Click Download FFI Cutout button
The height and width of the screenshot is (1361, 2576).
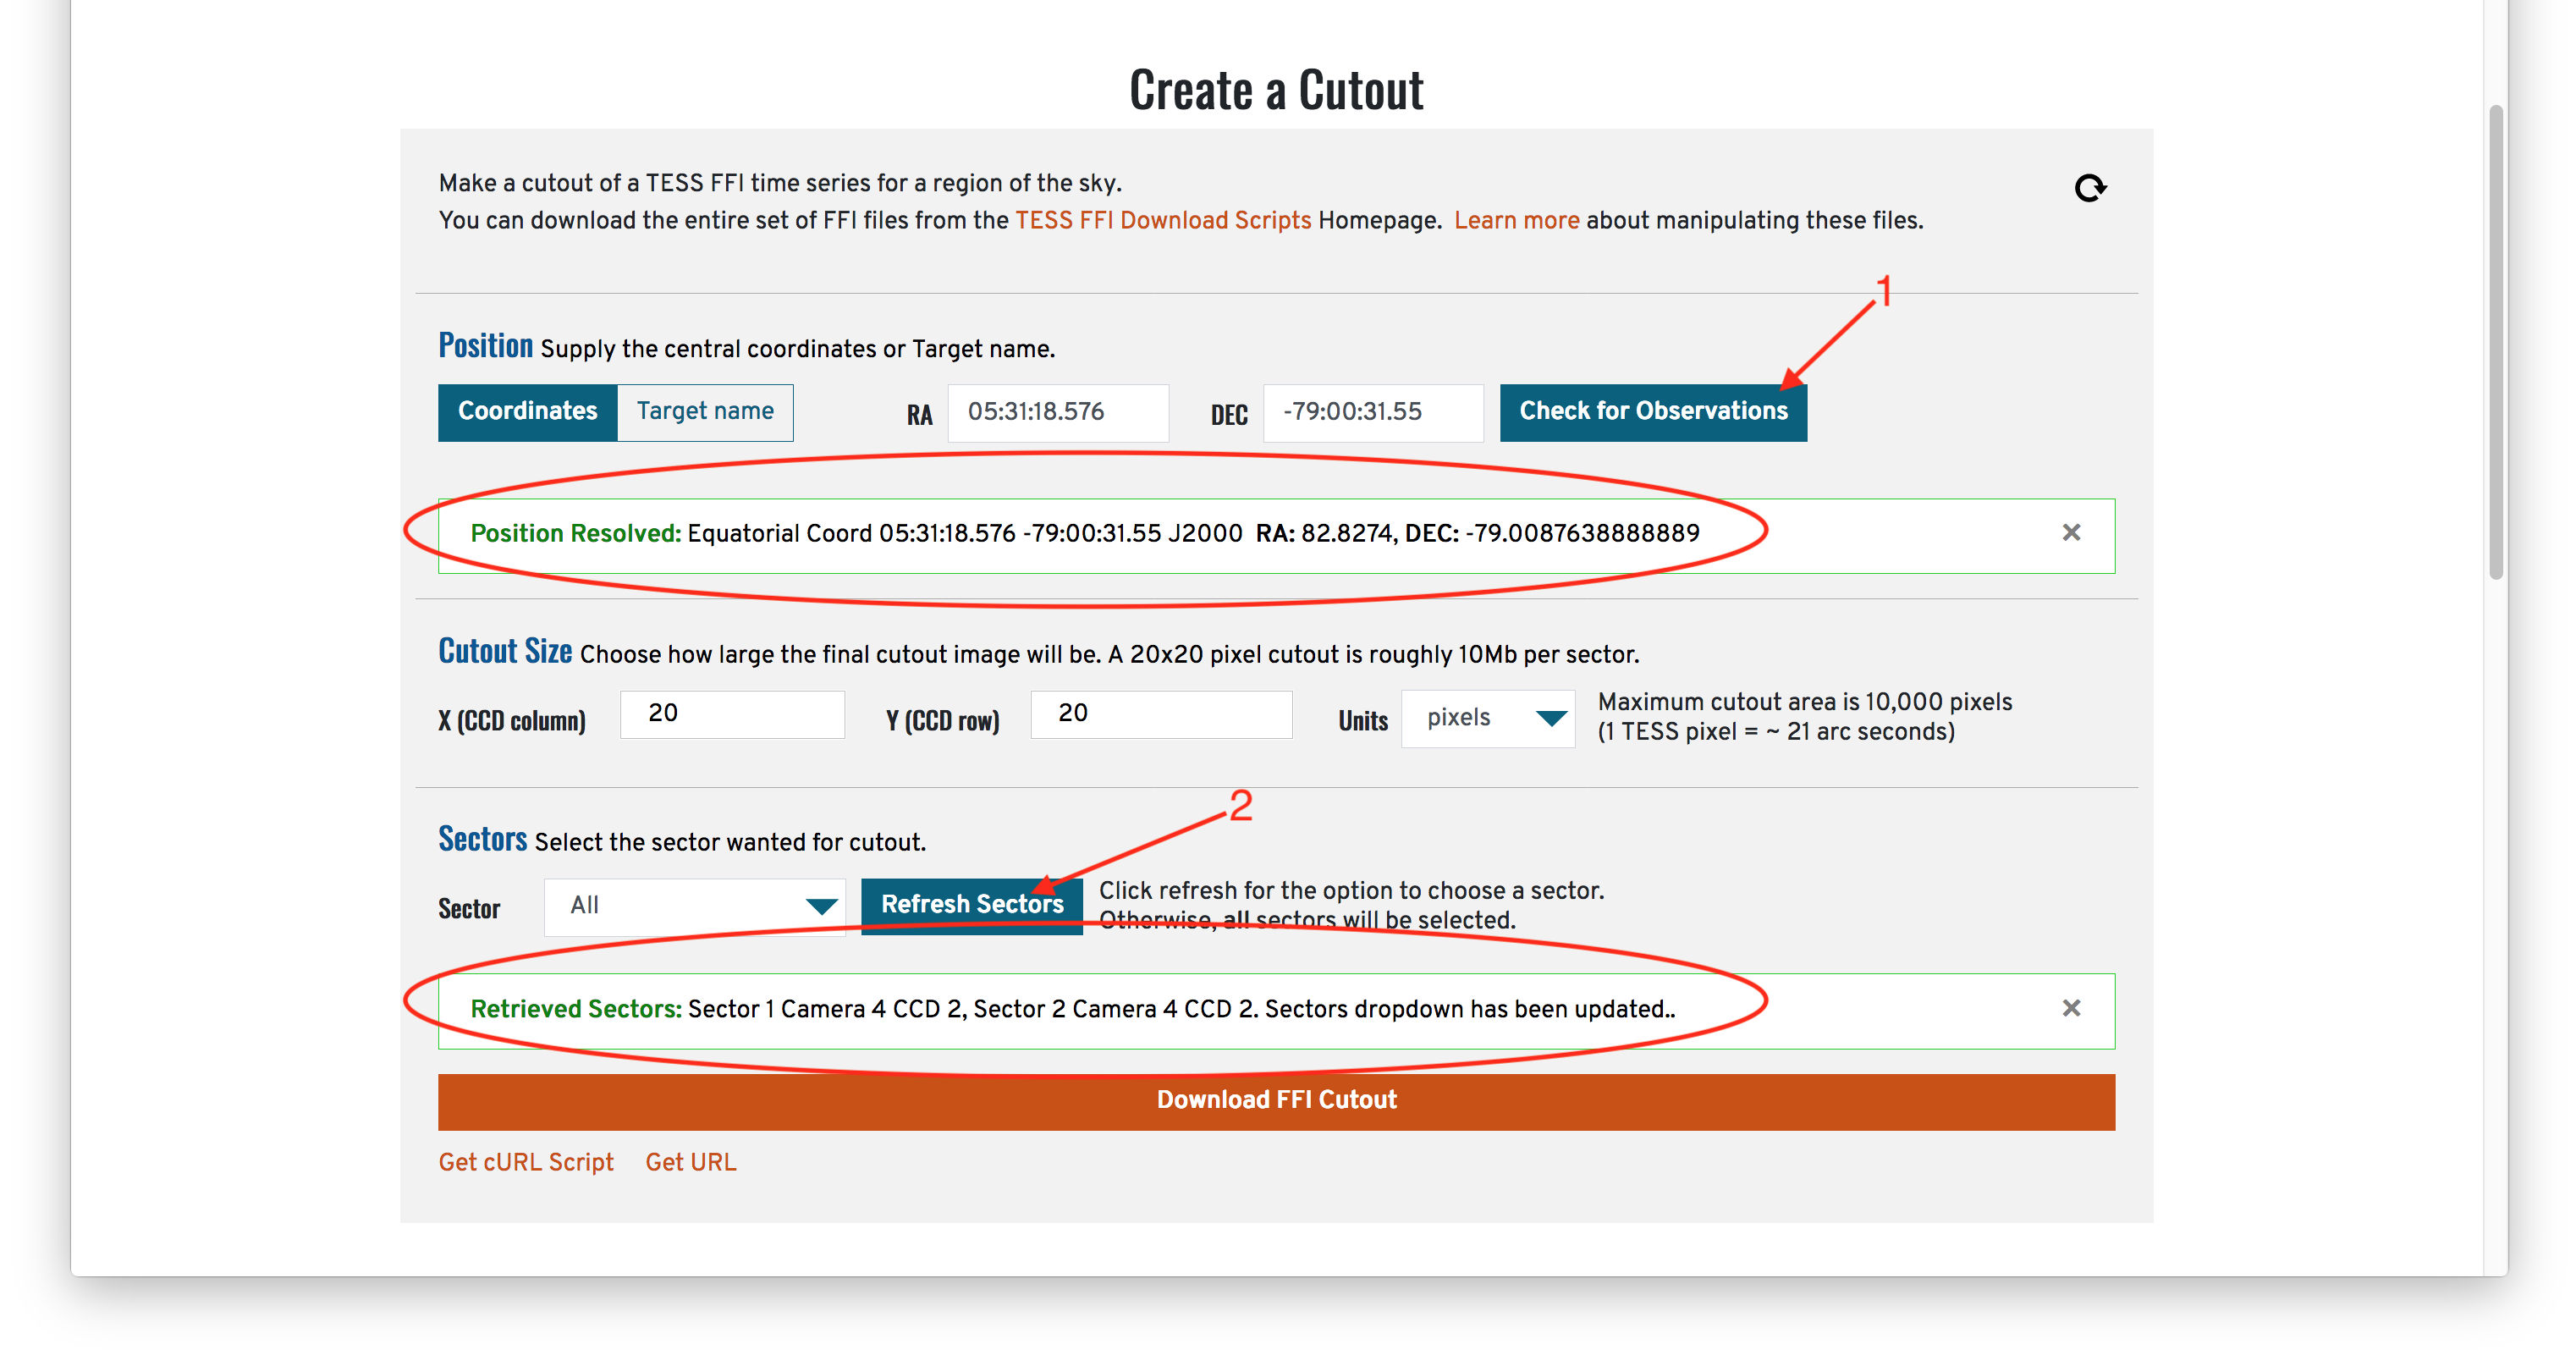point(1276,1101)
